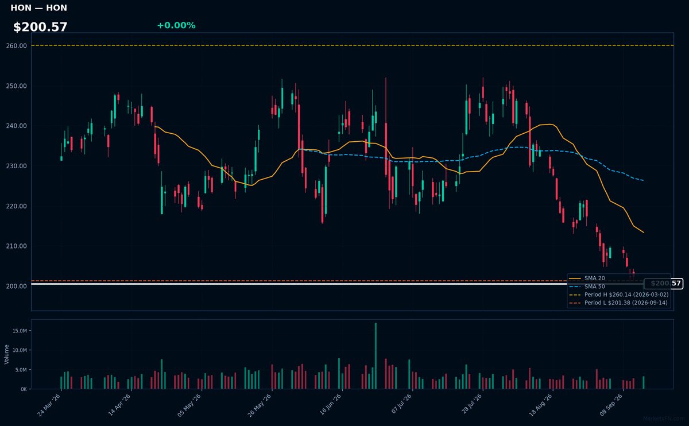The image size is (689, 426).
Task: Select Period L $201.38 legend item
Action: pyautogui.click(x=618, y=303)
